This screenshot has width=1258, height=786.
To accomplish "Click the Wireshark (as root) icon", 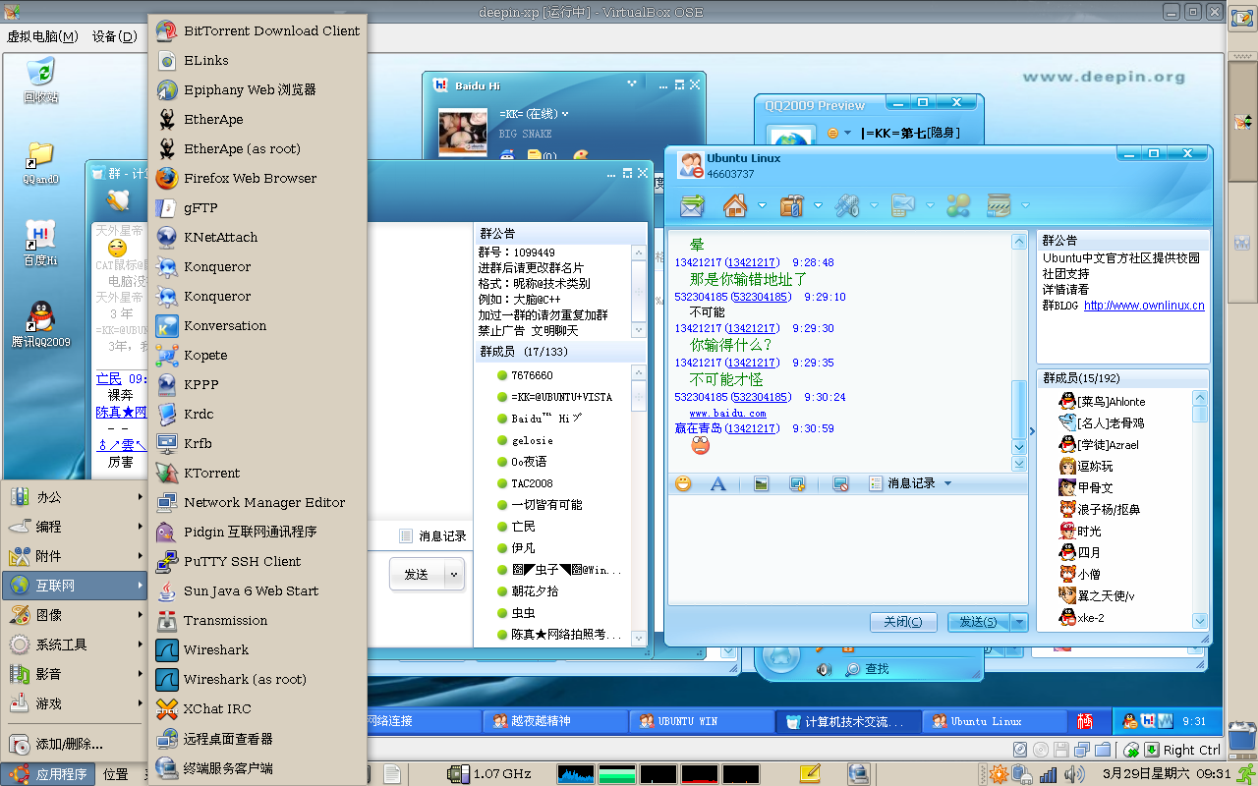I will pos(167,679).
